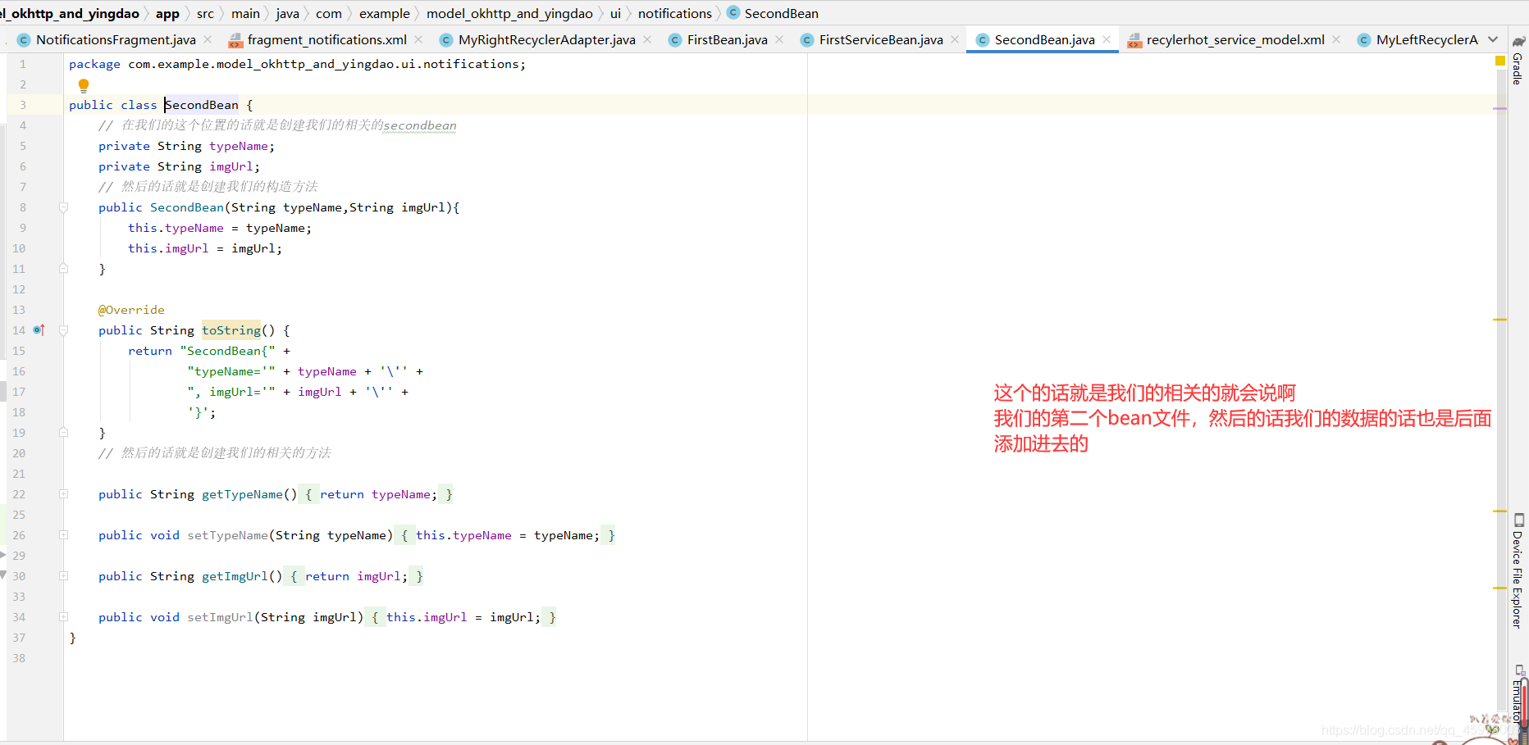Click the 'app' breadcrumb segment
This screenshot has height=745, width=1529.
click(x=167, y=13)
